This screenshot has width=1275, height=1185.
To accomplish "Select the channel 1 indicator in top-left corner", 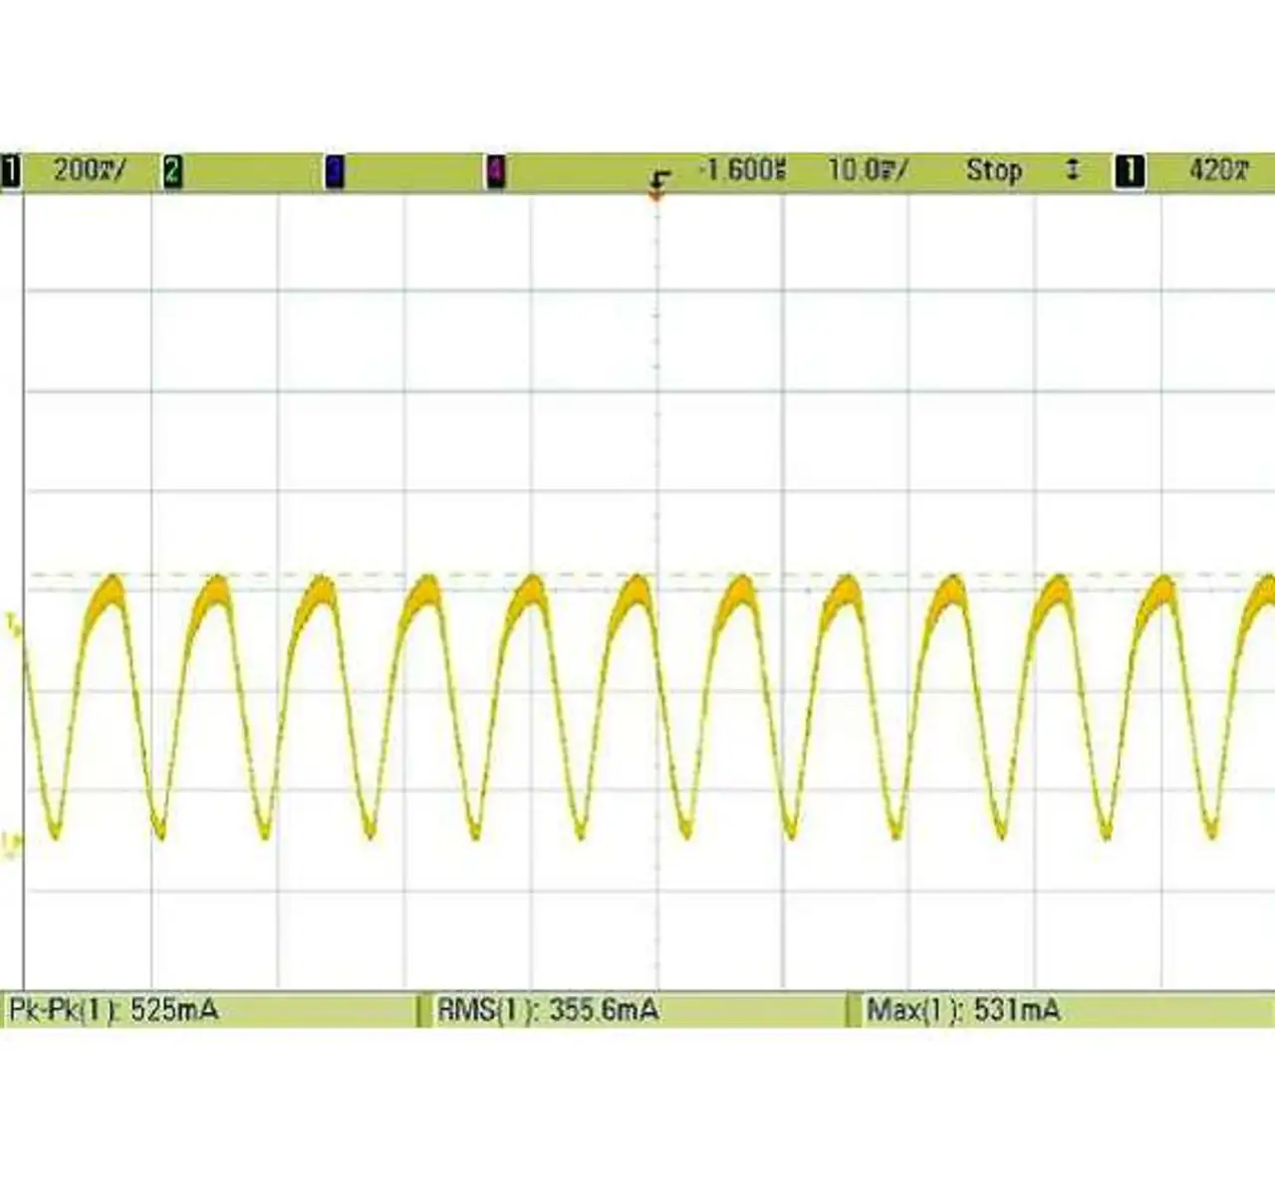I will point(10,171).
